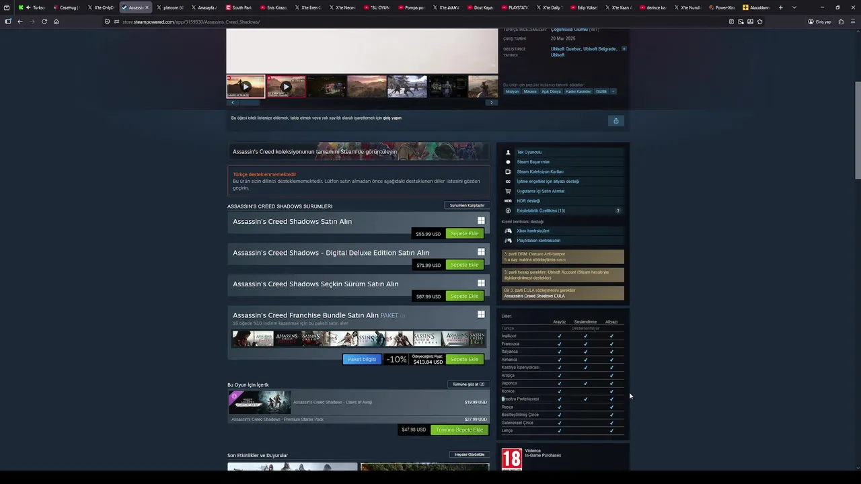
Task: Click Windows icon on Seçkin Sürüm row
Action: point(481,283)
